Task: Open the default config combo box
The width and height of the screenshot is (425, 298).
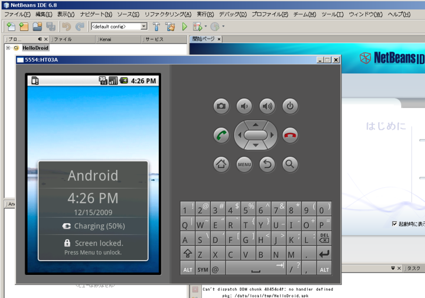Action: coord(119,26)
